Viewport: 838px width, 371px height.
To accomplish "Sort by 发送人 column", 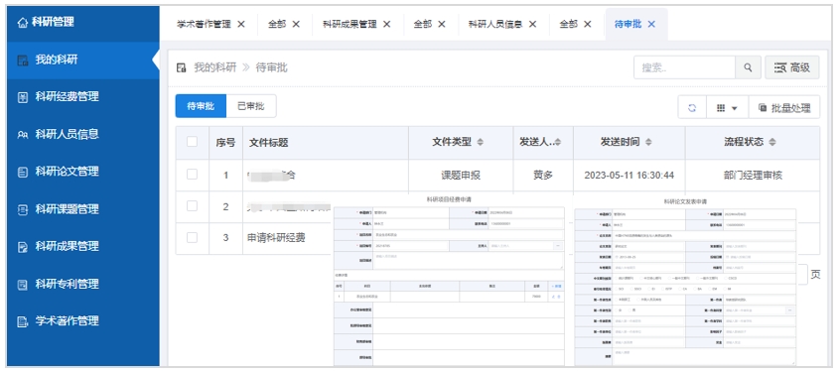I will [x=558, y=142].
